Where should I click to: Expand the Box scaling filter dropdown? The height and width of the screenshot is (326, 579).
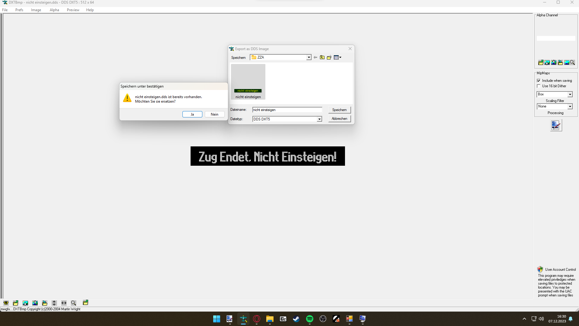(x=570, y=94)
